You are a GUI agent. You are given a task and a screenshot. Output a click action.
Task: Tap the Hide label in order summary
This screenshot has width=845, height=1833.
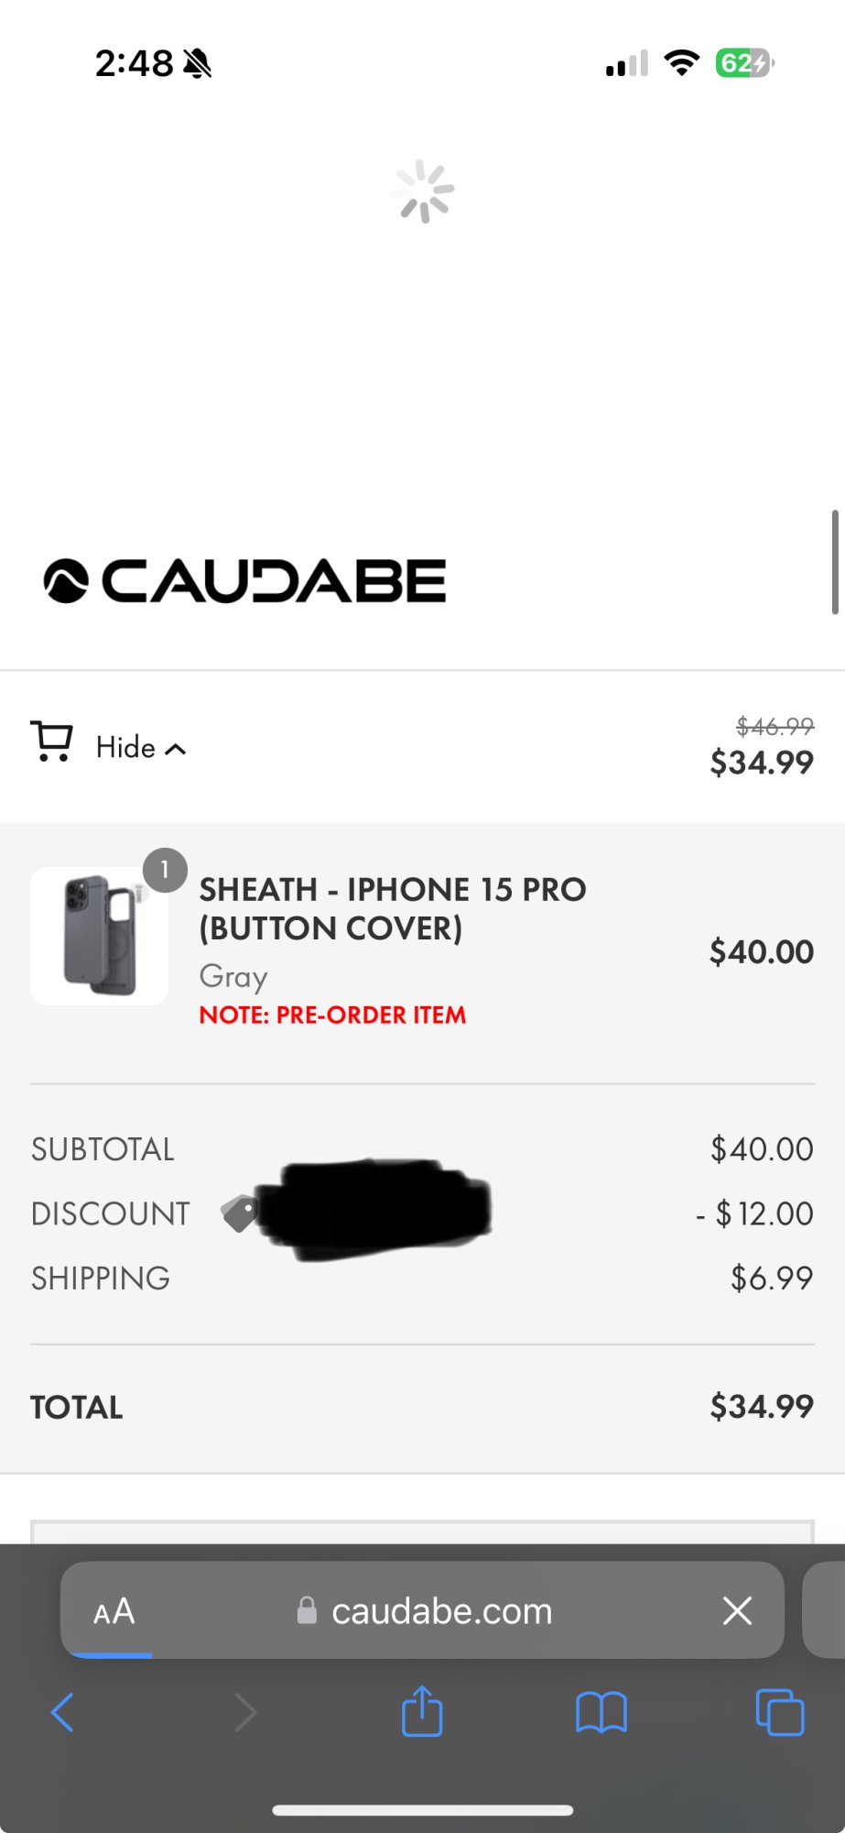[125, 748]
